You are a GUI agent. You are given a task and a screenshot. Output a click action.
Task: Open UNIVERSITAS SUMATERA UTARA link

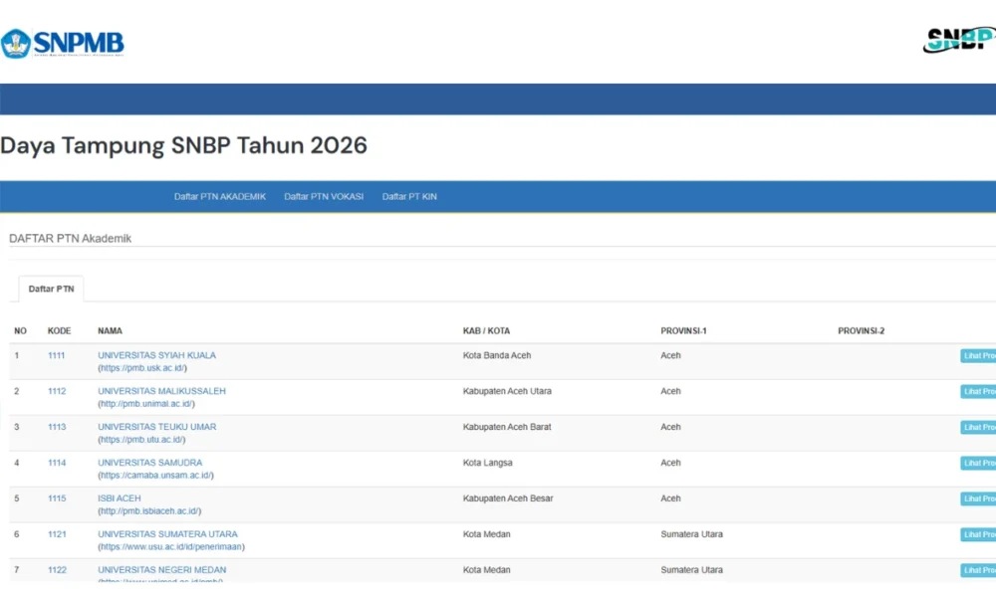pos(167,534)
